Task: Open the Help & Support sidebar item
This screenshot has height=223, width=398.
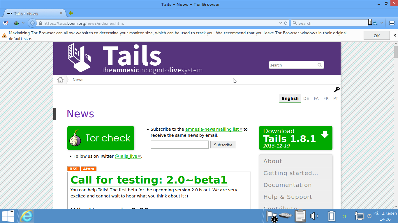Action: (296, 197)
